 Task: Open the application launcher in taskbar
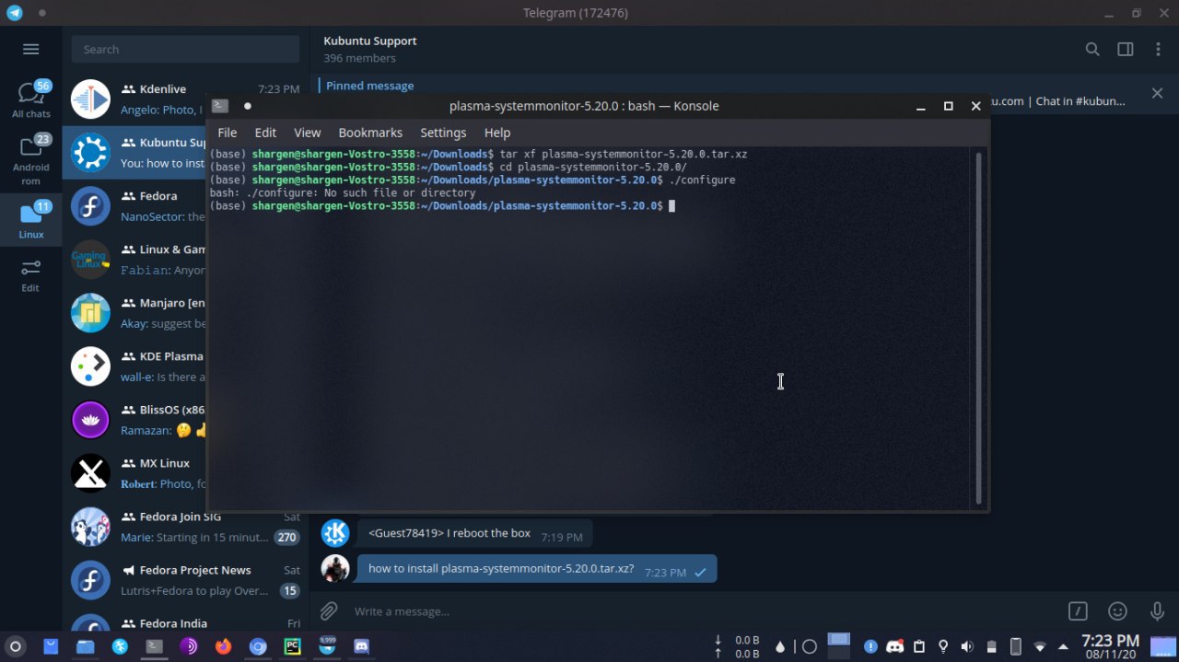point(15,646)
